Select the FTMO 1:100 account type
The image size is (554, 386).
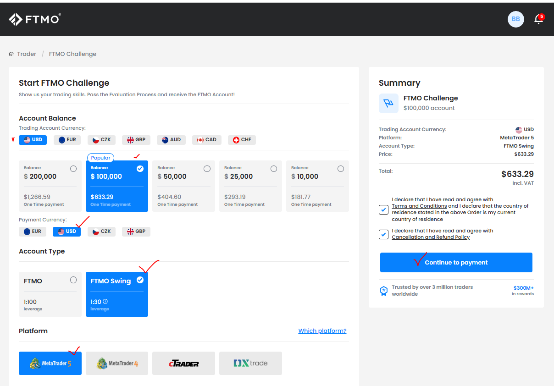click(50, 294)
